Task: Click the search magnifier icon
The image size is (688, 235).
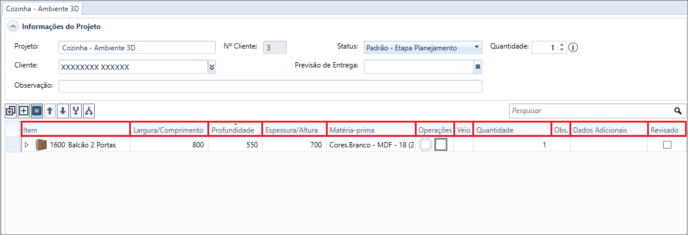Action: point(678,111)
